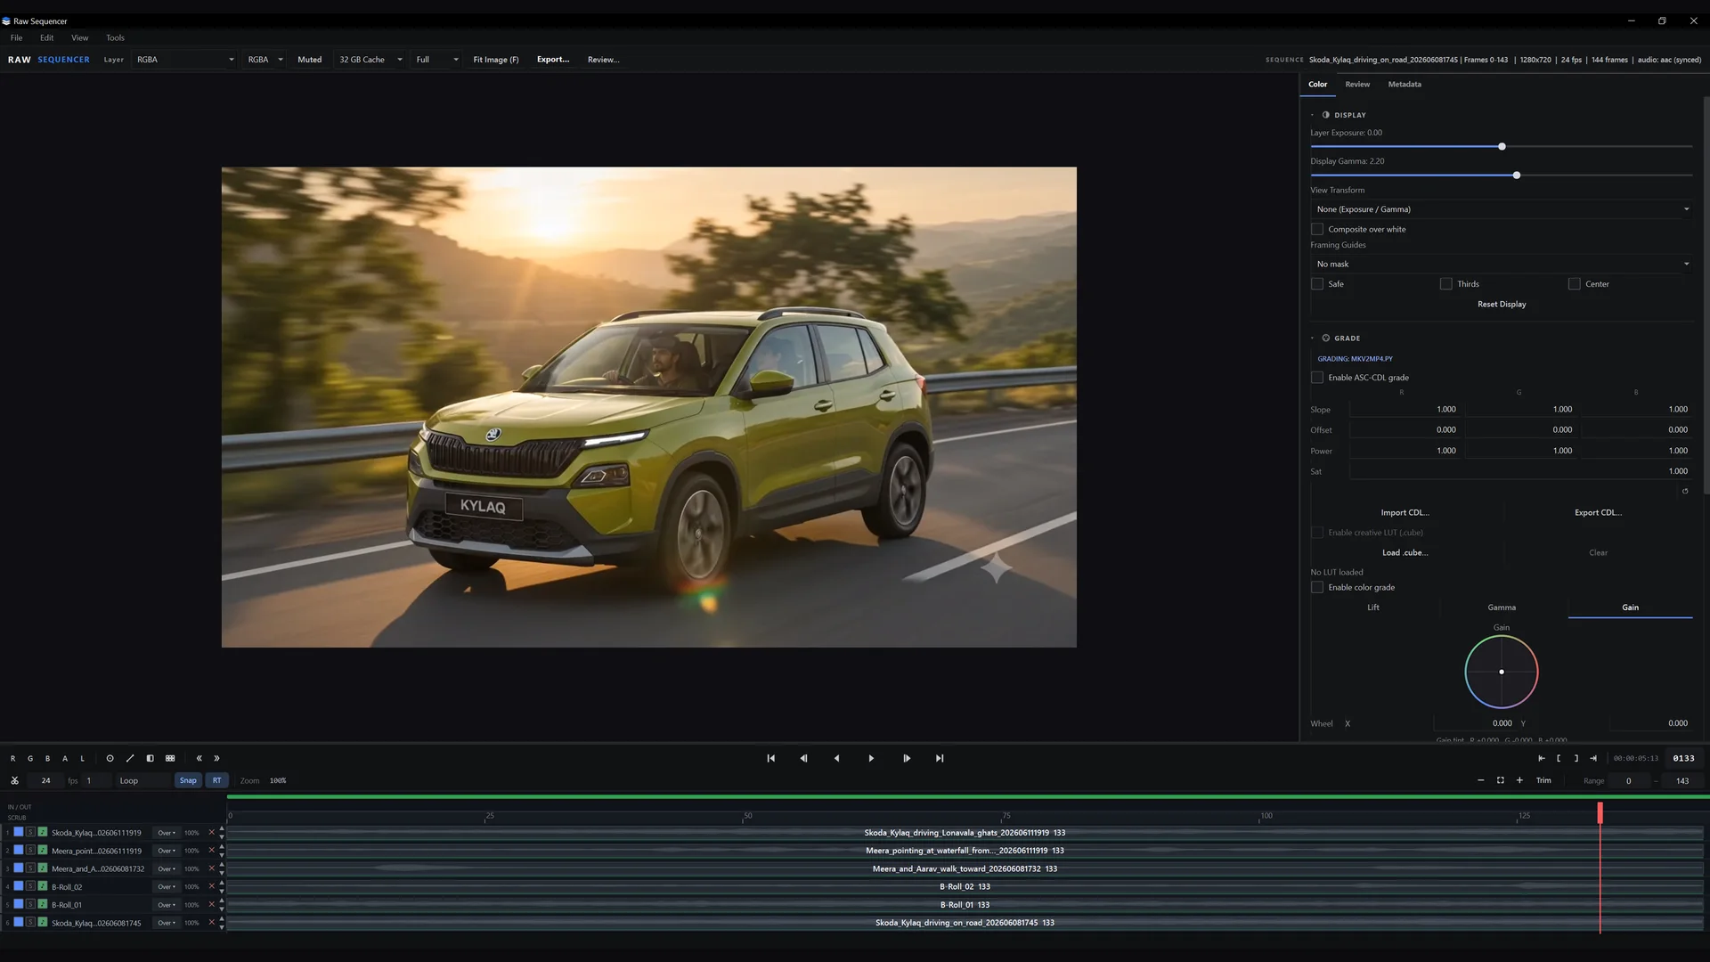The image size is (1710, 962).
Task: Open the View menu
Action: [x=79, y=37]
